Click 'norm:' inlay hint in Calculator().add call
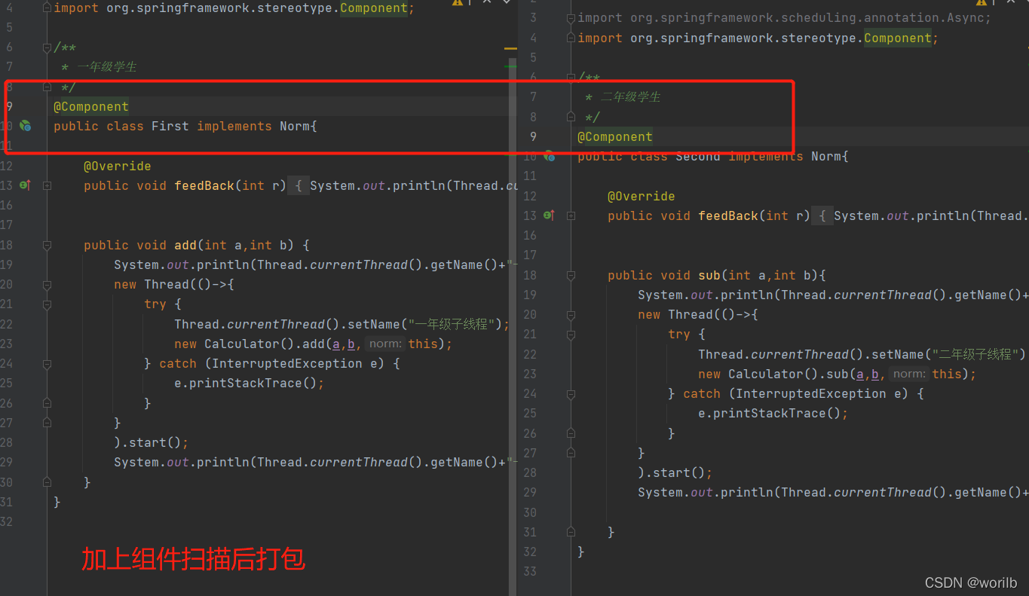 pyautogui.click(x=385, y=344)
